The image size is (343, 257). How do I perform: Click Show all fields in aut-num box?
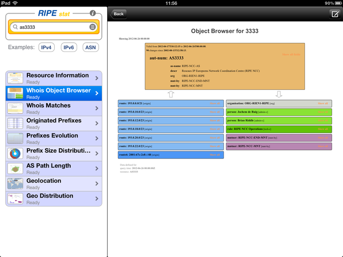click(291, 55)
